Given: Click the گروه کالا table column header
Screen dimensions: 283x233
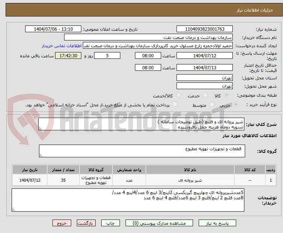Looking at the screenshot, I should point(96,170).
